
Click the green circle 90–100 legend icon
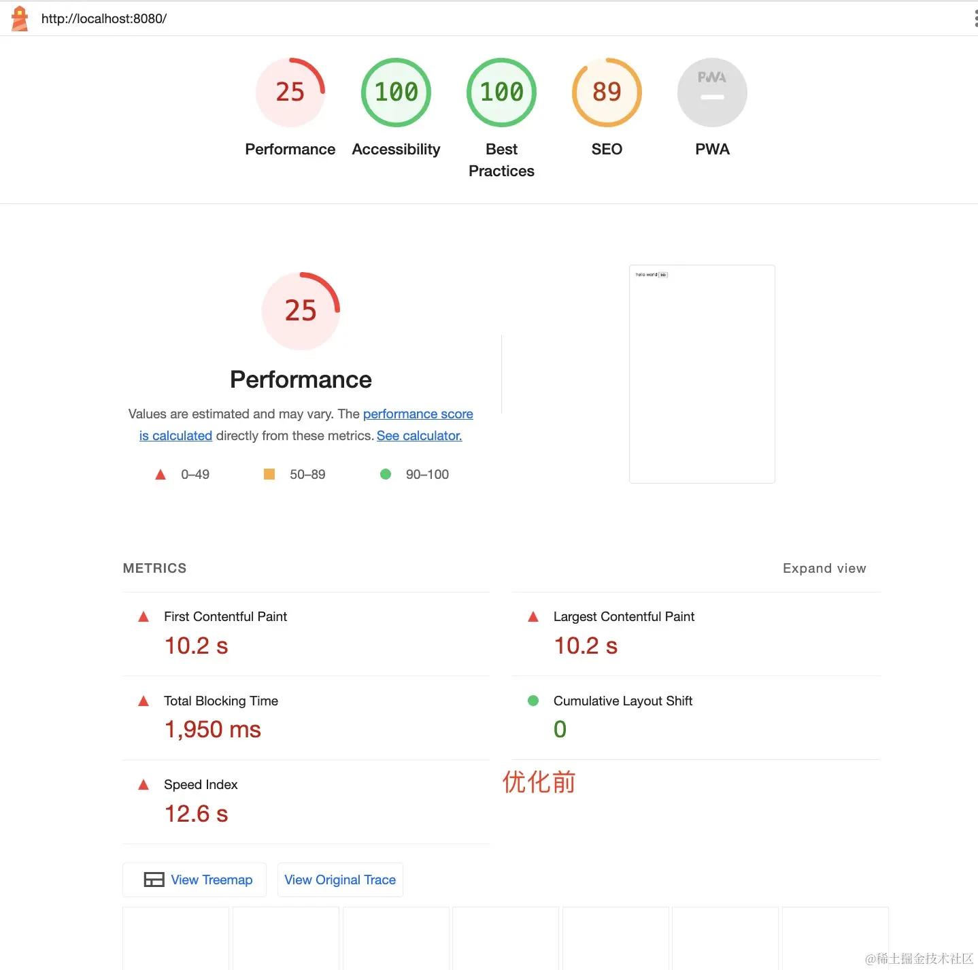click(386, 474)
